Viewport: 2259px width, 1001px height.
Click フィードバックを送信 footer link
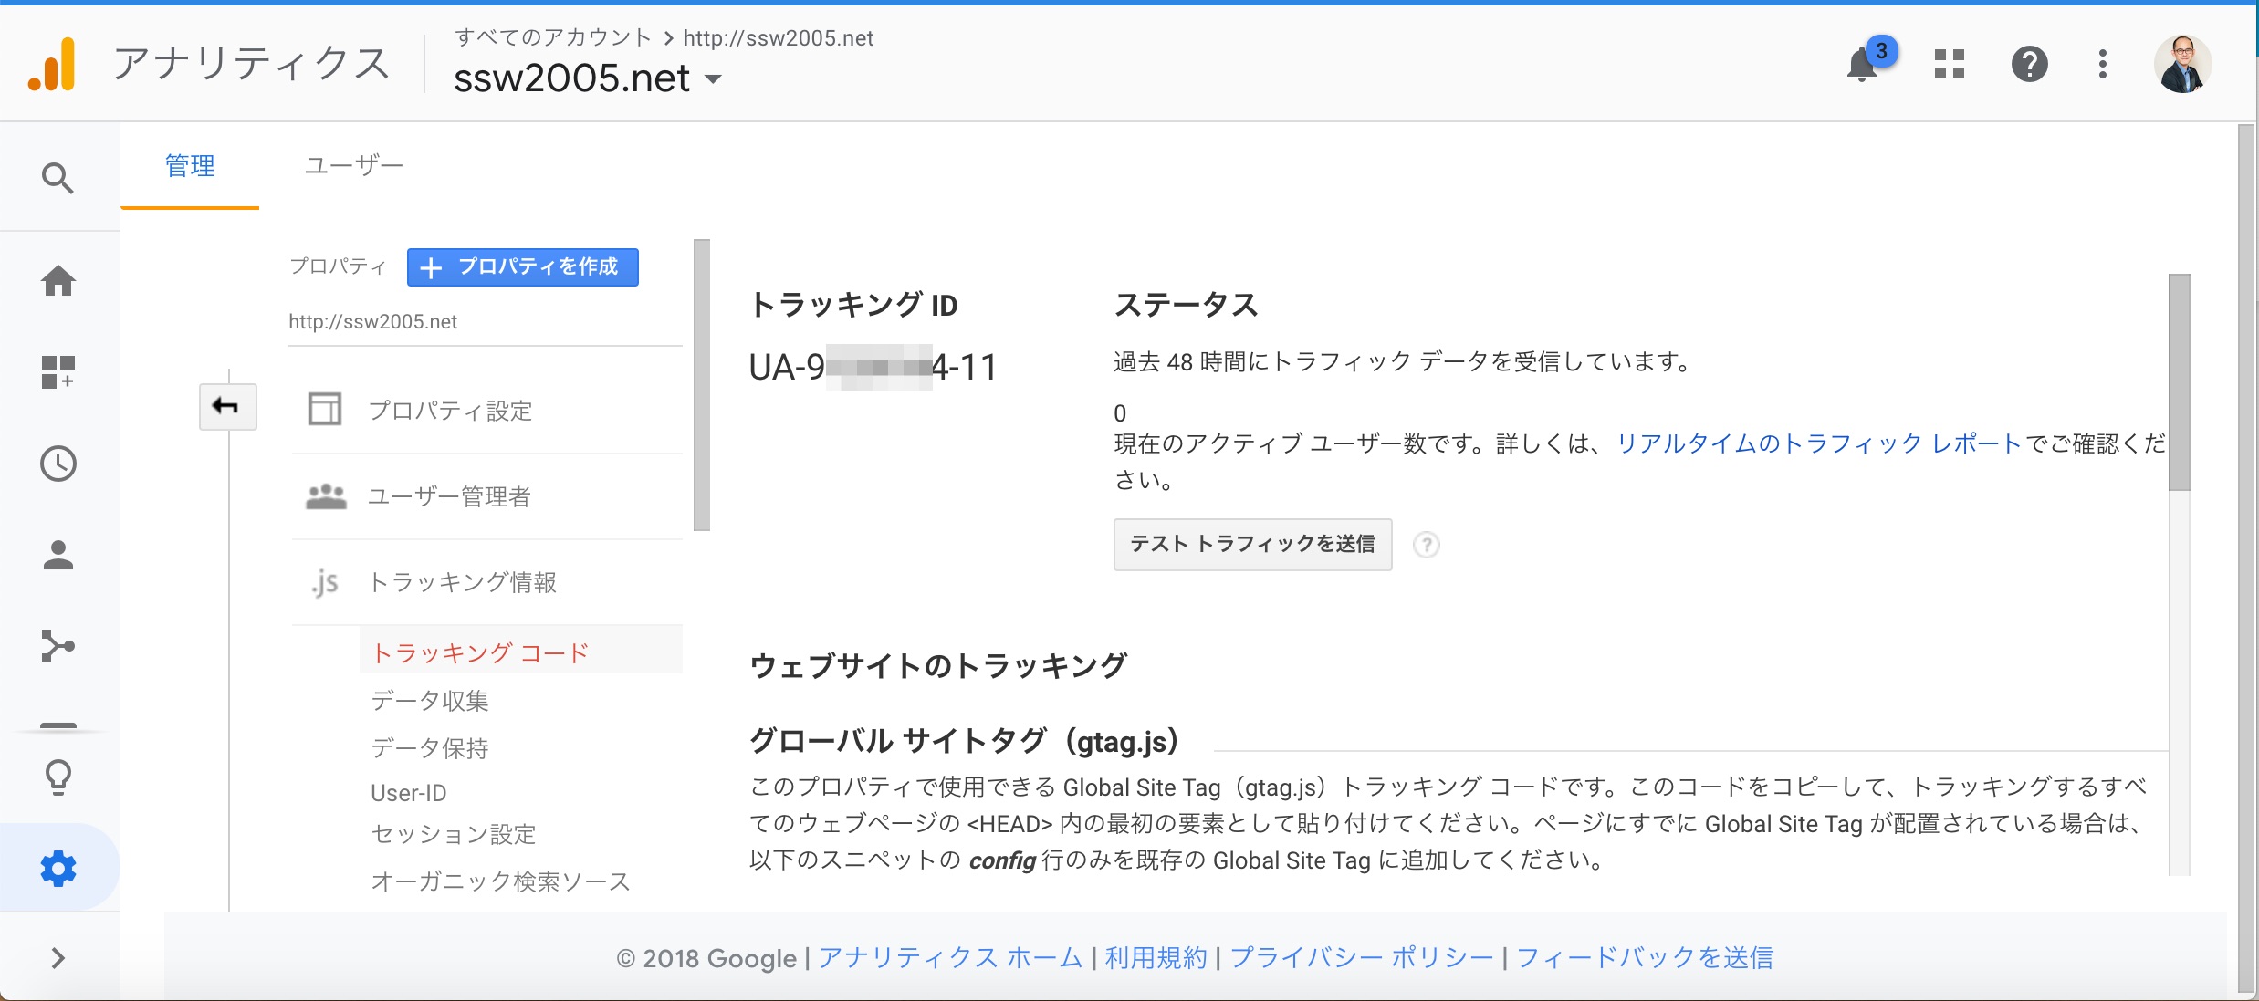click(x=1645, y=958)
